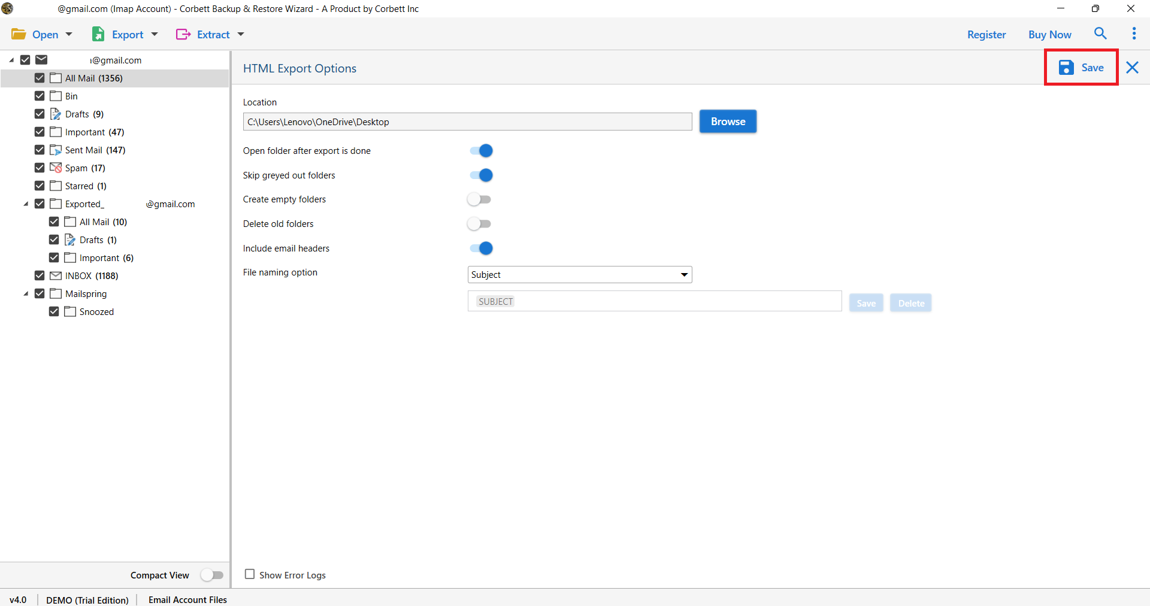Open the Export menu dropdown arrow

point(155,34)
